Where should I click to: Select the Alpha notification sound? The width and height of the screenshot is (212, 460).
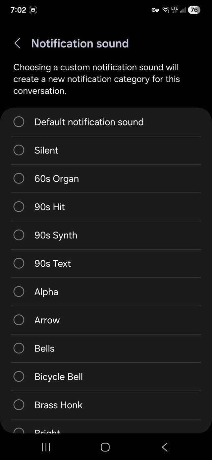coord(19,292)
